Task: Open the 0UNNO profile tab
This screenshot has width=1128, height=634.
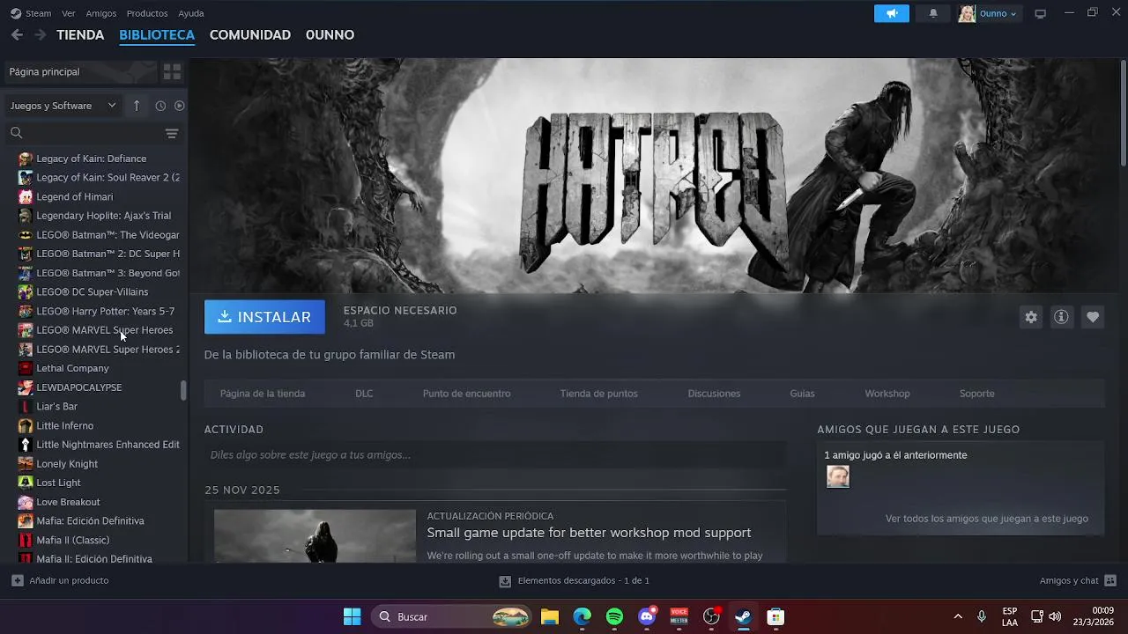Action: point(330,35)
